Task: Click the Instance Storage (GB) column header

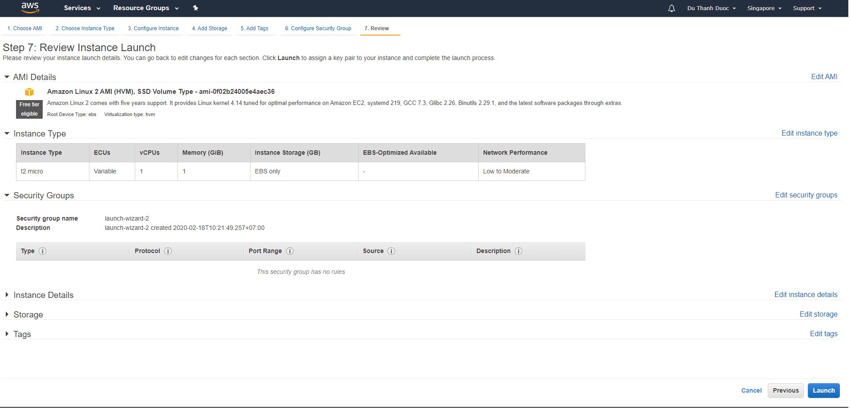Action: tap(304, 153)
